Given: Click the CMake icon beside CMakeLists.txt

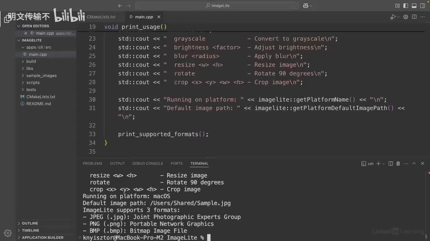Looking at the screenshot, I should [23, 96].
